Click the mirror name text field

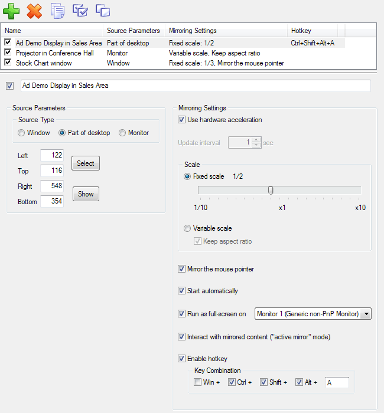196,86
